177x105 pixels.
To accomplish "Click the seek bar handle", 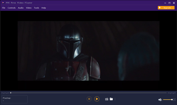I will coord(11,93).
